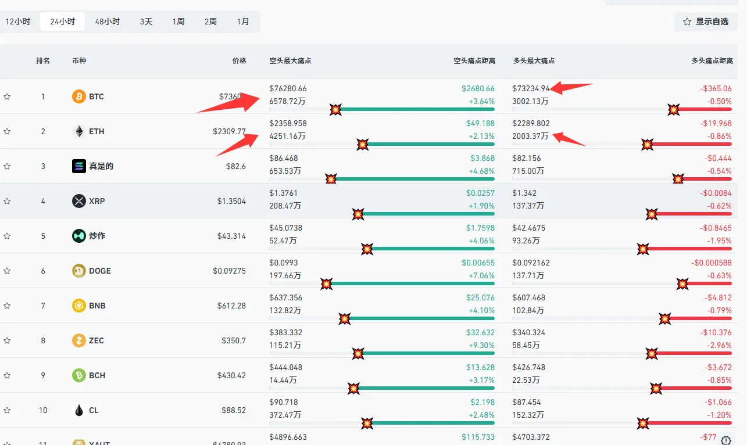The image size is (747, 445).
Task: Click the BCH coin logo
Action: click(x=79, y=375)
